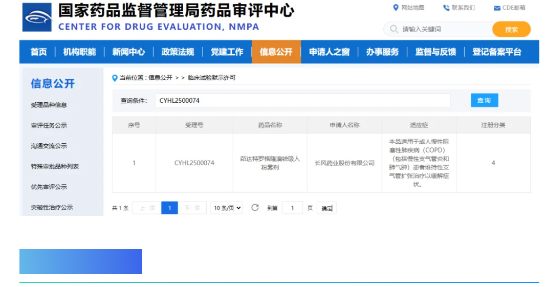Open the 申请人之窗 navigation menu
This screenshot has height=287, width=546.
tap(329, 52)
